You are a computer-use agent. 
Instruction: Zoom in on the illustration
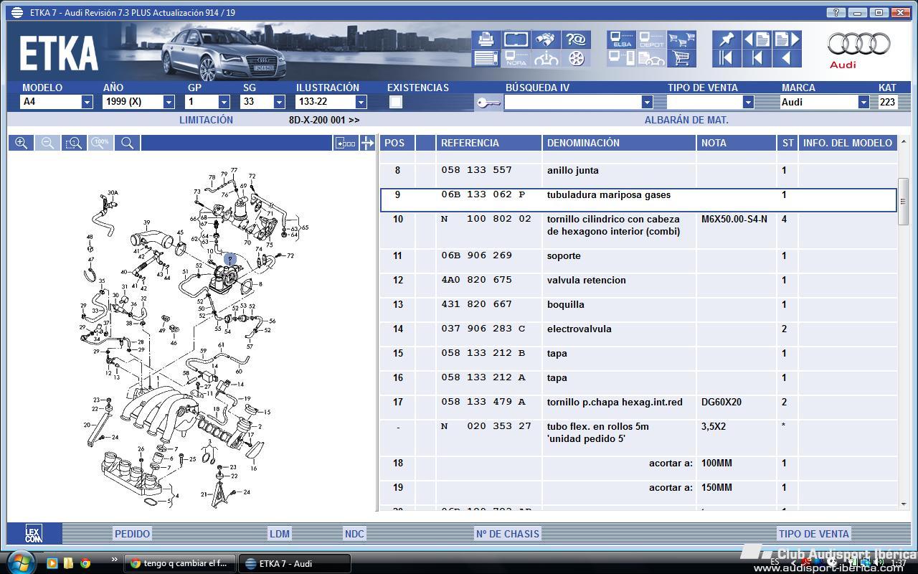tap(22, 143)
